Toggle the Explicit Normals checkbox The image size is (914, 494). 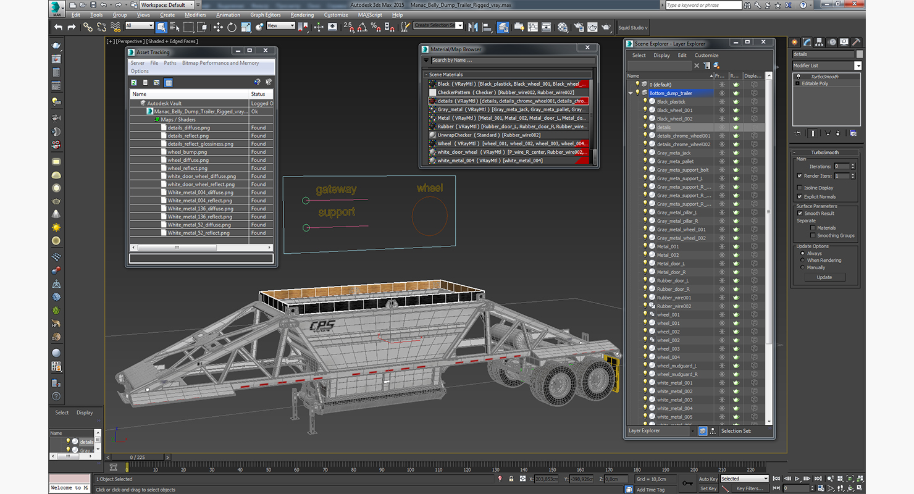coord(800,196)
